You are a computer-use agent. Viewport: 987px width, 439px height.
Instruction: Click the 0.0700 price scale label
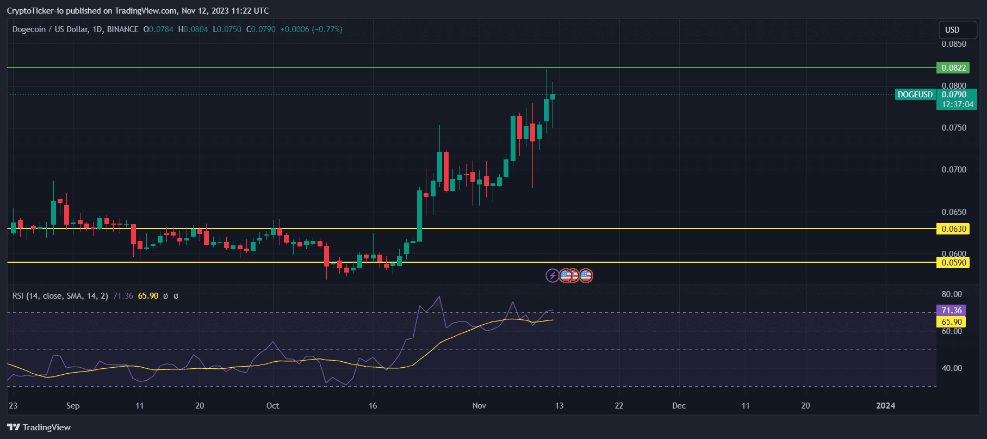tap(954, 170)
